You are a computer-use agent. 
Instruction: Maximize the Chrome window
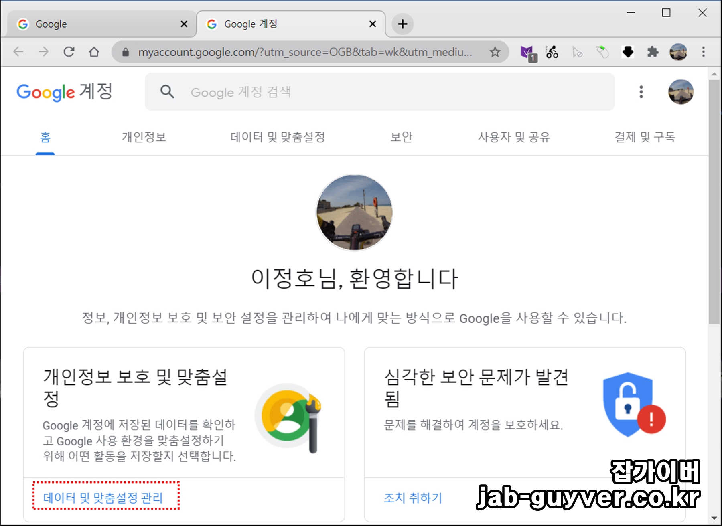[x=666, y=13]
